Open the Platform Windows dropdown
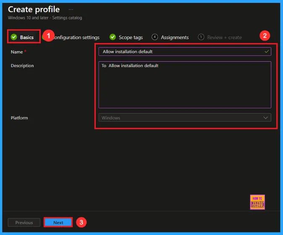283x235 pixels. [x=185, y=117]
